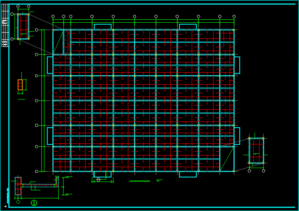Click the small yellow-outlined red section symbol

click(x=20, y=85)
